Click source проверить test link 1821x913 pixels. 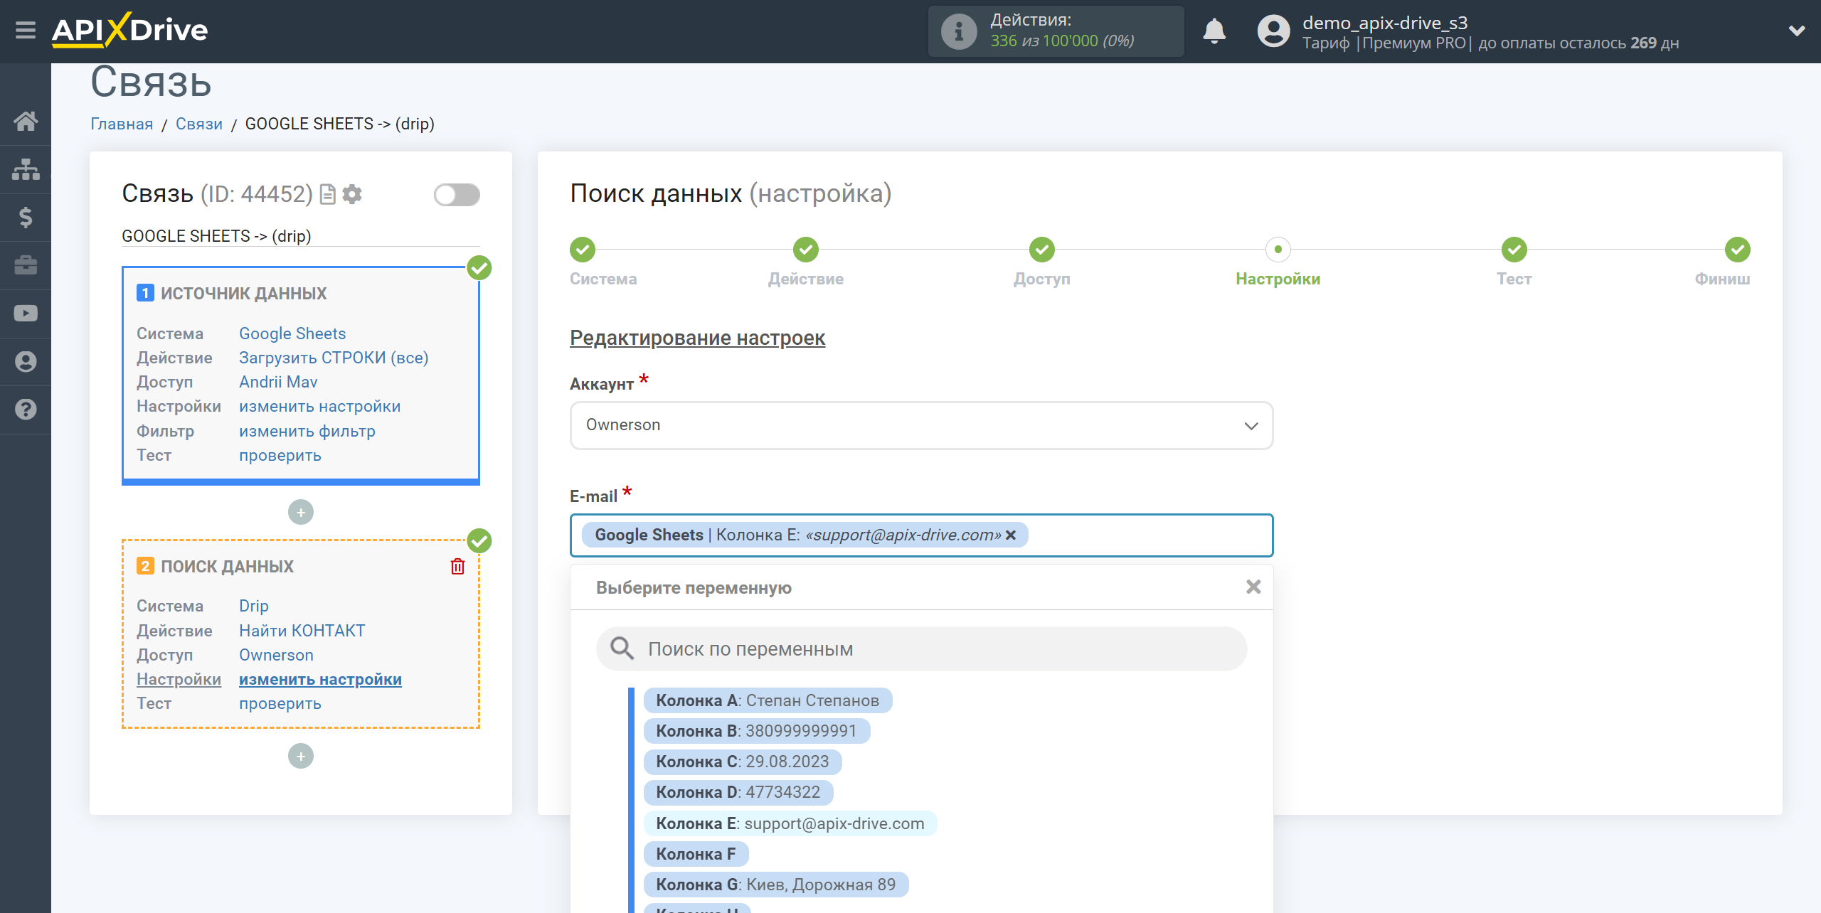(280, 455)
